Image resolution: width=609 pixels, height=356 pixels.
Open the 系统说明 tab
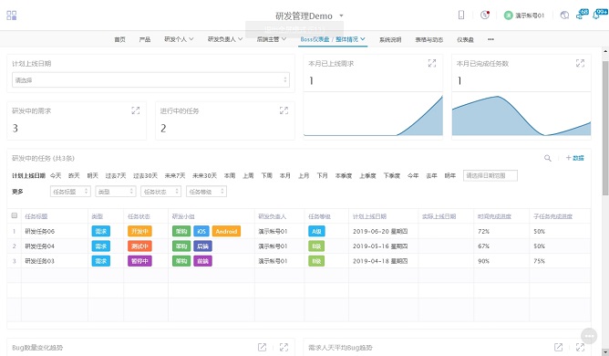390,39
